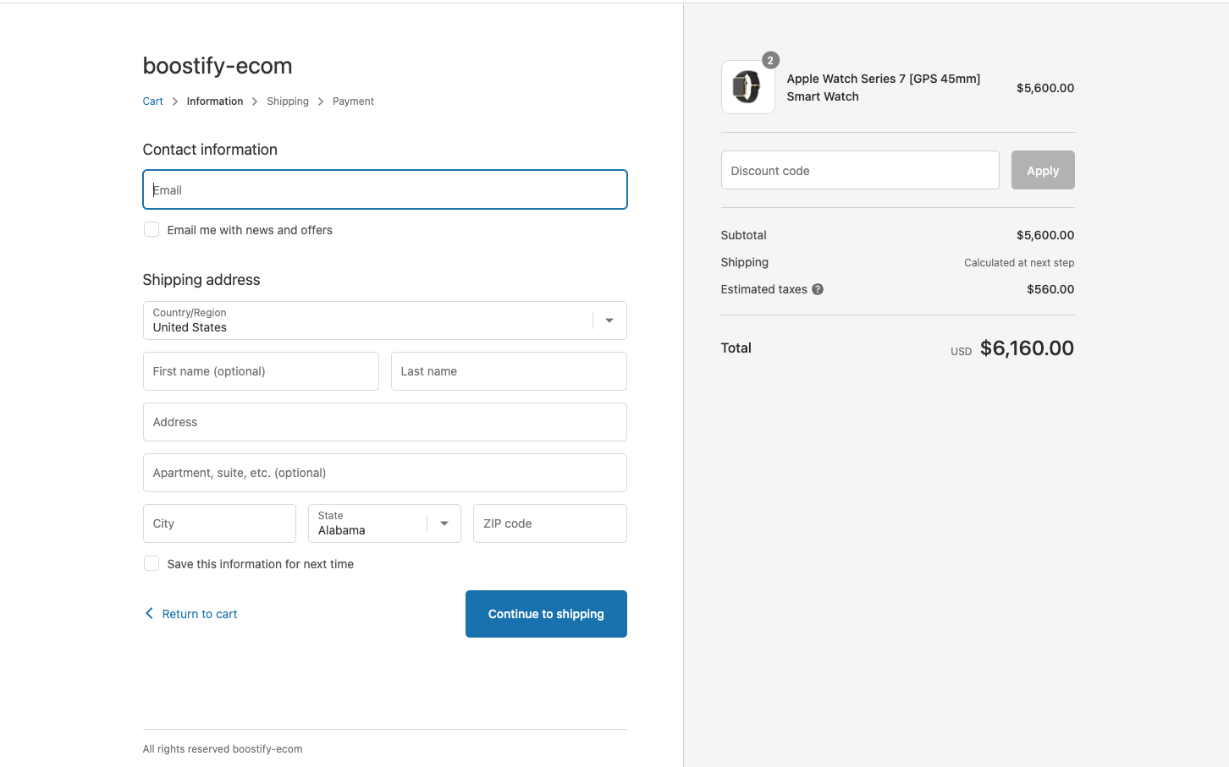
Task: Focus the Address field
Action: pyautogui.click(x=385, y=422)
